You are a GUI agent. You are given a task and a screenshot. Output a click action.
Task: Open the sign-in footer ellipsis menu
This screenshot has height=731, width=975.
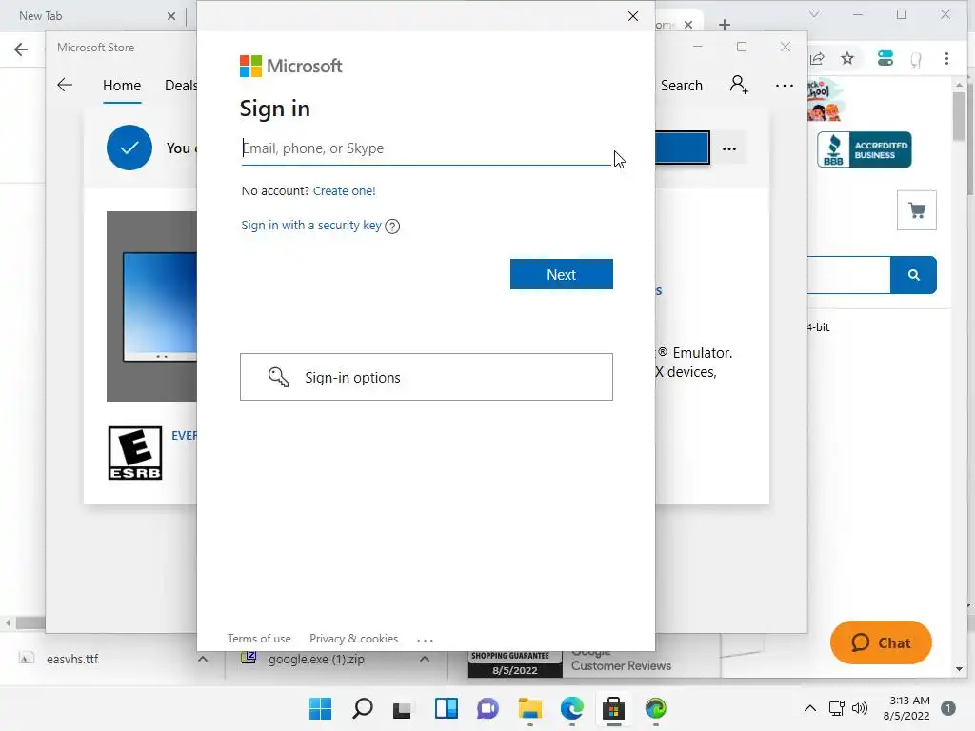(x=425, y=640)
